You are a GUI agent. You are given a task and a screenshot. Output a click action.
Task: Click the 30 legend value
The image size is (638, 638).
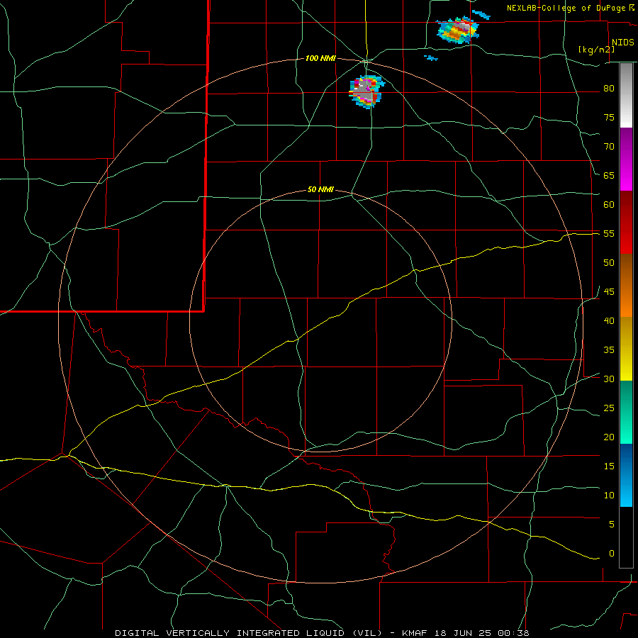click(x=609, y=379)
